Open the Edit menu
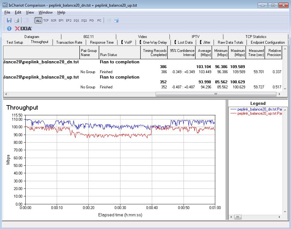Screen dimensions: 291x229 click(x=18, y=12)
